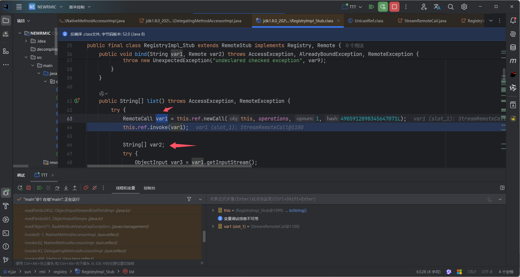Open the Console tab
Screen dimensions: 520x277
tap(150, 188)
